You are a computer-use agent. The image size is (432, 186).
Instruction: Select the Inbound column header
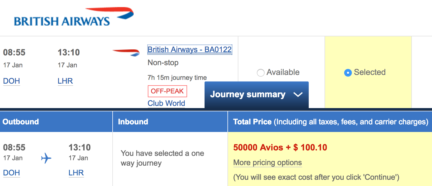133,122
